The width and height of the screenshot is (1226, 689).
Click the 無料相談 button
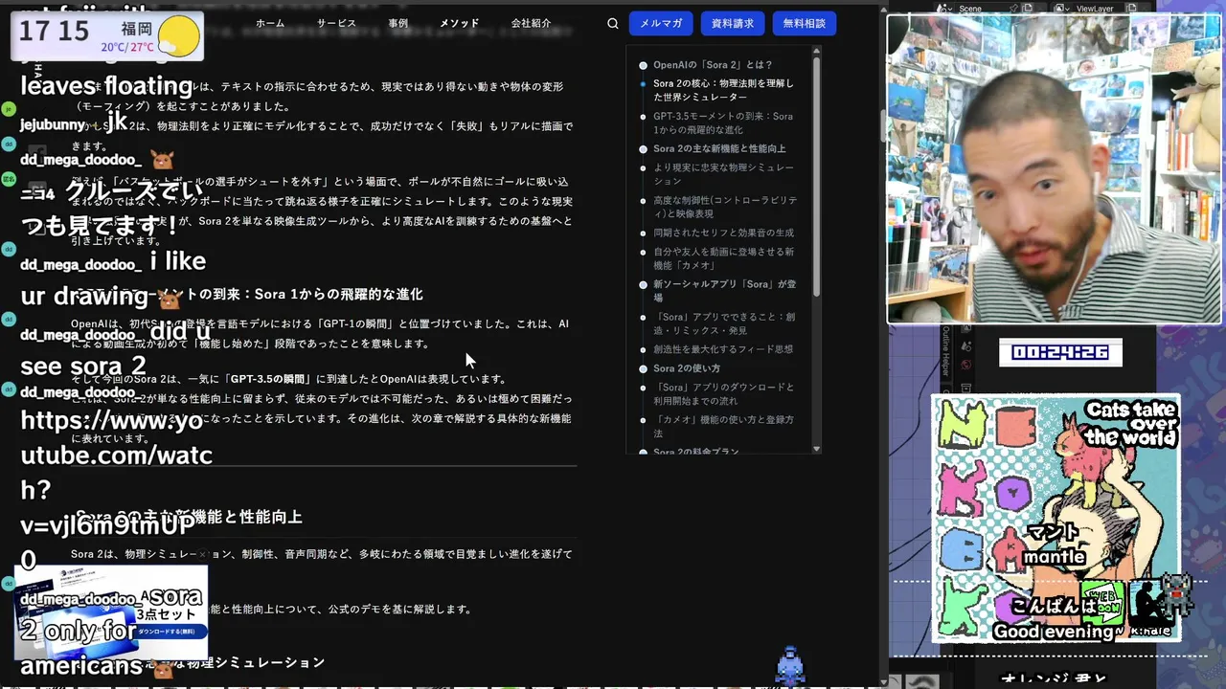point(805,23)
